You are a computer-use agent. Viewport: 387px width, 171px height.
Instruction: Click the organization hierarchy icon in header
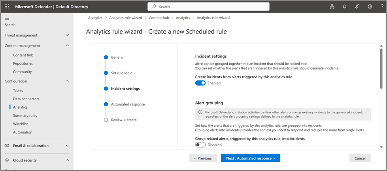pyautogui.click(x=332, y=7)
